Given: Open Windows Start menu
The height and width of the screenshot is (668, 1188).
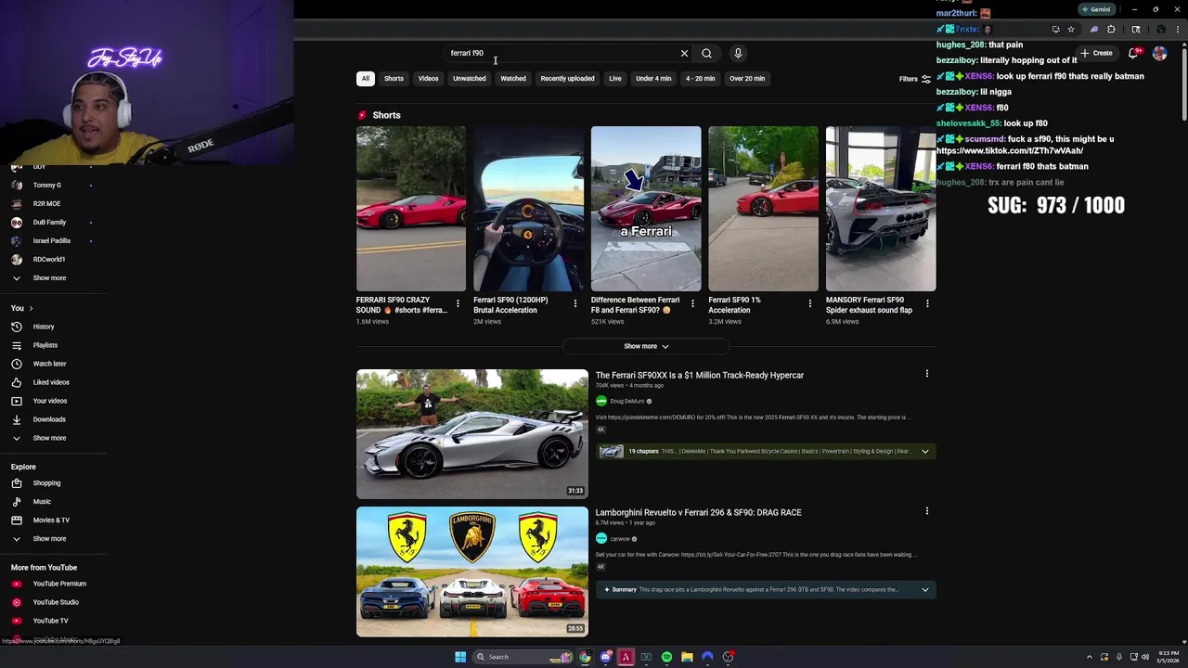Looking at the screenshot, I should pos(460,657).
